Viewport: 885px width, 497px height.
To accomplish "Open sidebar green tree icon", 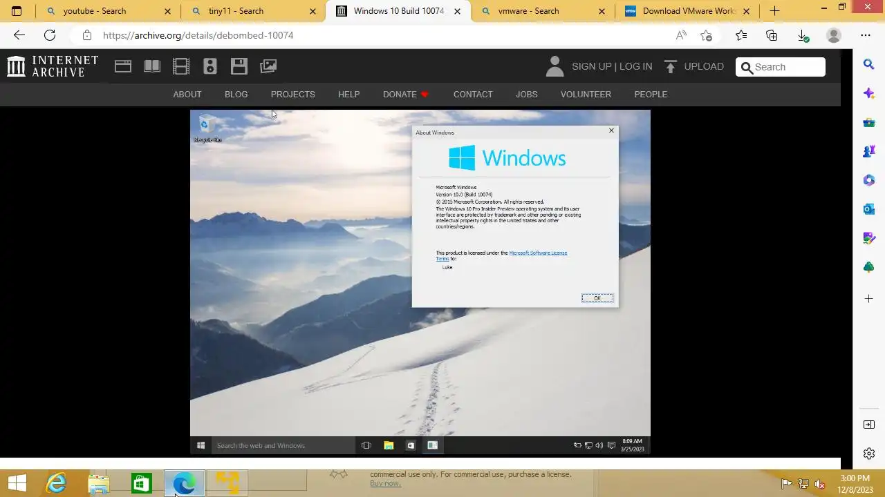I will (x=869, y=267).
